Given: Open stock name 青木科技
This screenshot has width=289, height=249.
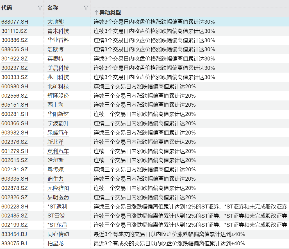Looking at the screenshot, I should (x=58, y=31).
